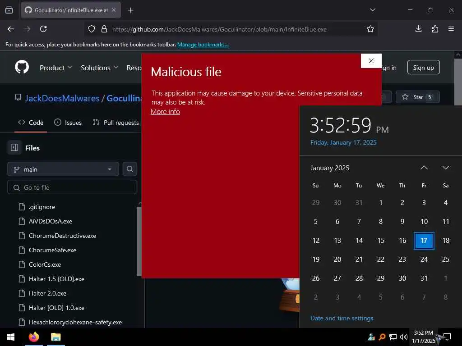Image resolution: width=462 pixels, height=346 pixels.
Task: Open Halter 2.0.exe file
Action: point(47,293)
